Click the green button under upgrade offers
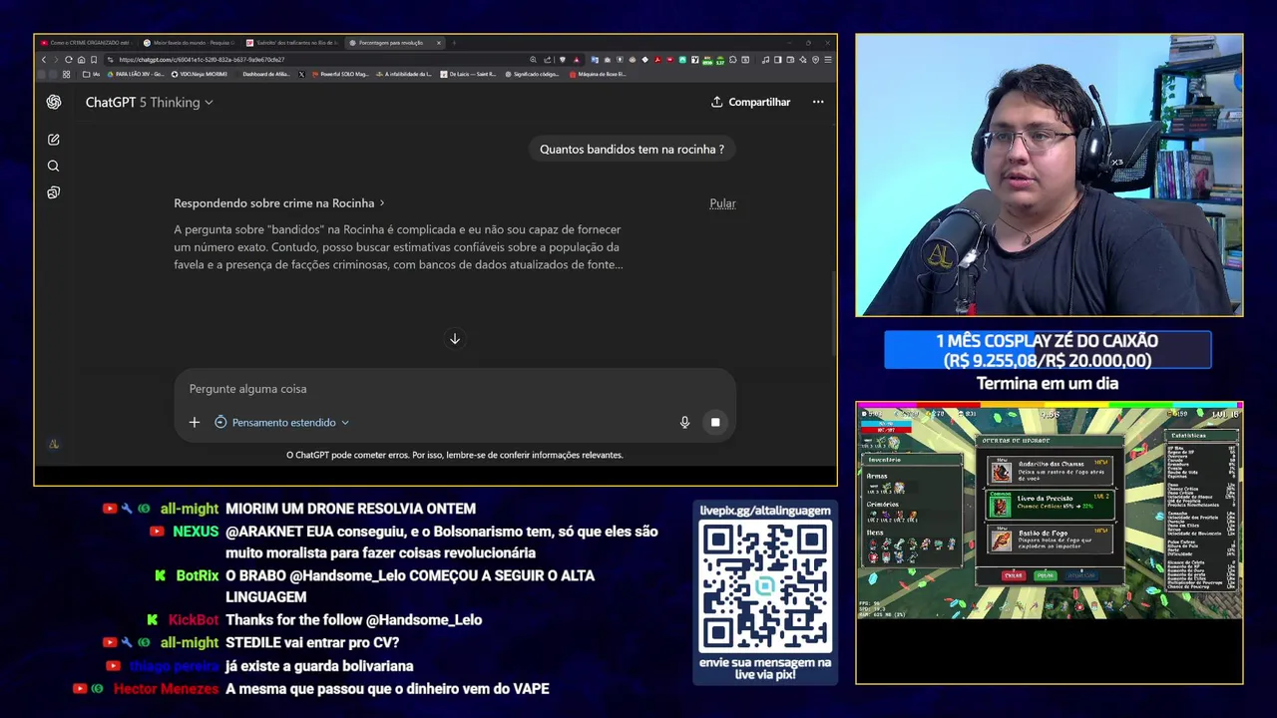Viewport: 1277px width, 718px height. coord(1046,575)
